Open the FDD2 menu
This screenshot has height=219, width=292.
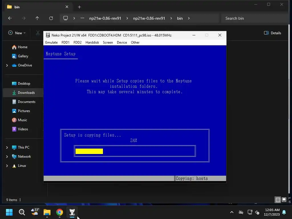point(78,42)
